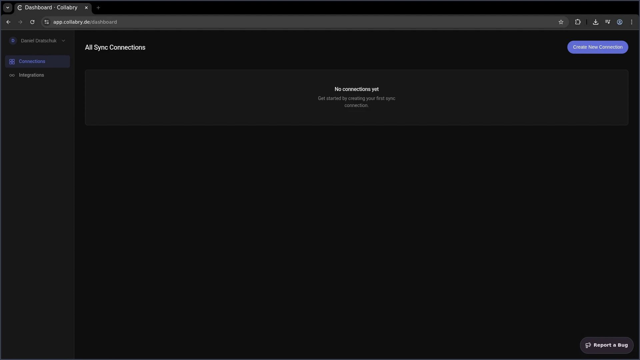Click the megaphone icon in Report a Bug

588,345
